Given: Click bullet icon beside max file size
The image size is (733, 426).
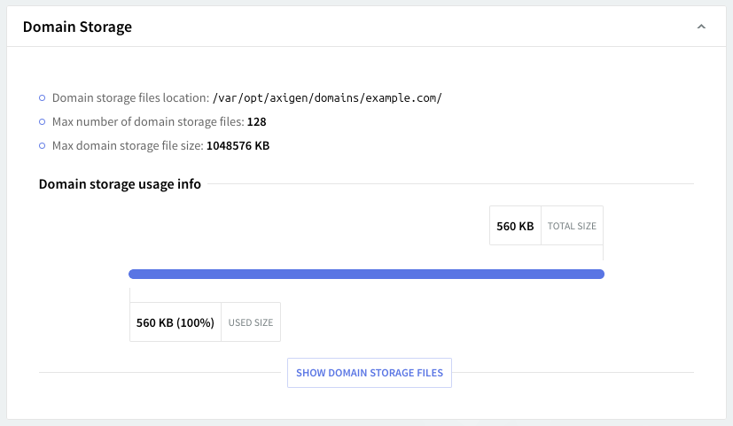Looking at the screenshot, I should pyautogui.click(x=42, y=145).
